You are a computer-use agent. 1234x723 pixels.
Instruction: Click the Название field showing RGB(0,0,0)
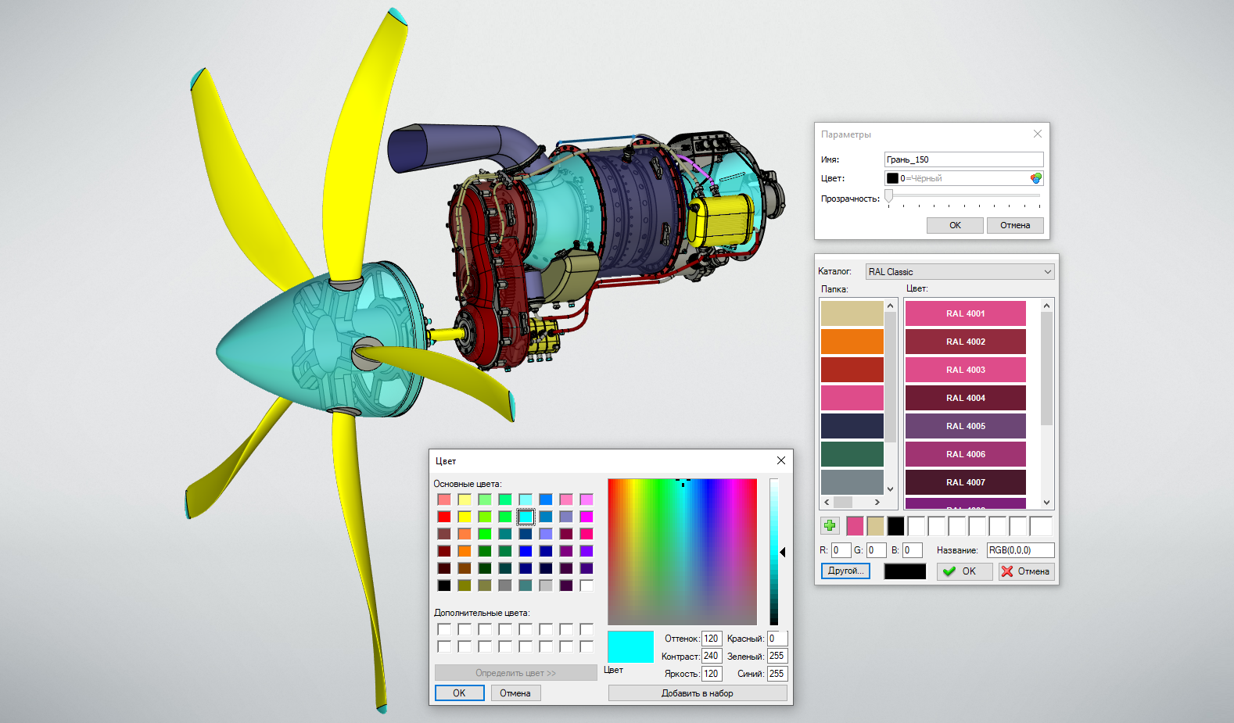point(1020,550)
